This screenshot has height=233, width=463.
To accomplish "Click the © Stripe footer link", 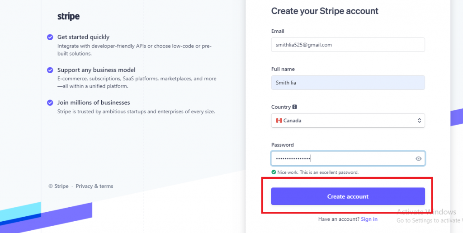I will [58, 186].
